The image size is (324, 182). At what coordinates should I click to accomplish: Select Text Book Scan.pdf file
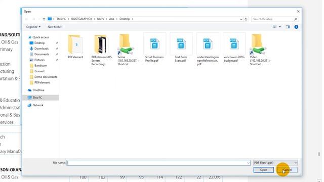181,48
